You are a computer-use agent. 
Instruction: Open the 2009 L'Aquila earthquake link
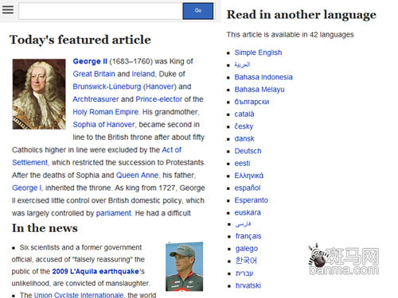coord(96,272)
